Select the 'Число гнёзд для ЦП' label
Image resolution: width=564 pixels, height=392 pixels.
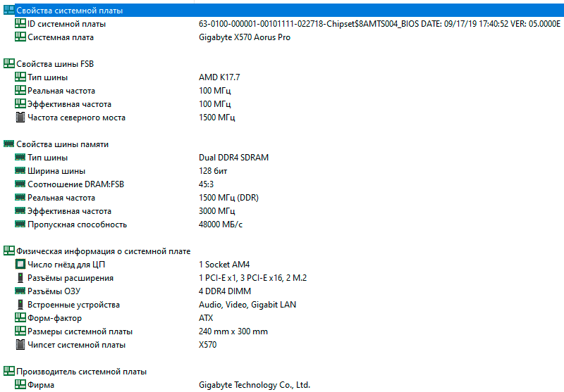tap(66, 265)
